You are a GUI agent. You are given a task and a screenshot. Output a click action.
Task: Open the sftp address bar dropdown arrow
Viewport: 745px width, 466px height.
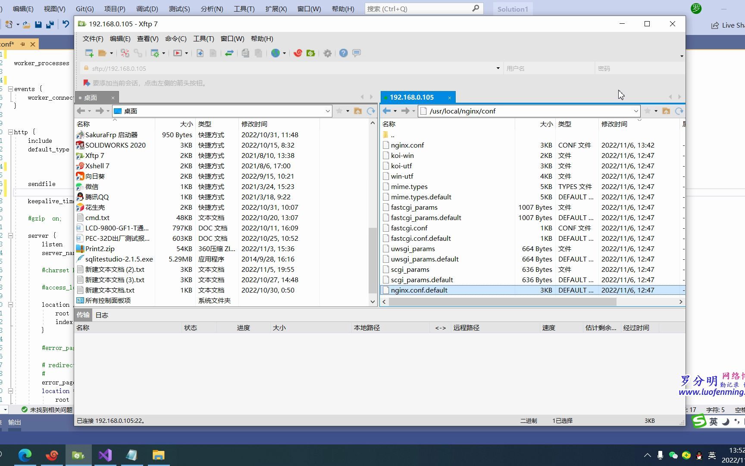click(x=498, y=68)
